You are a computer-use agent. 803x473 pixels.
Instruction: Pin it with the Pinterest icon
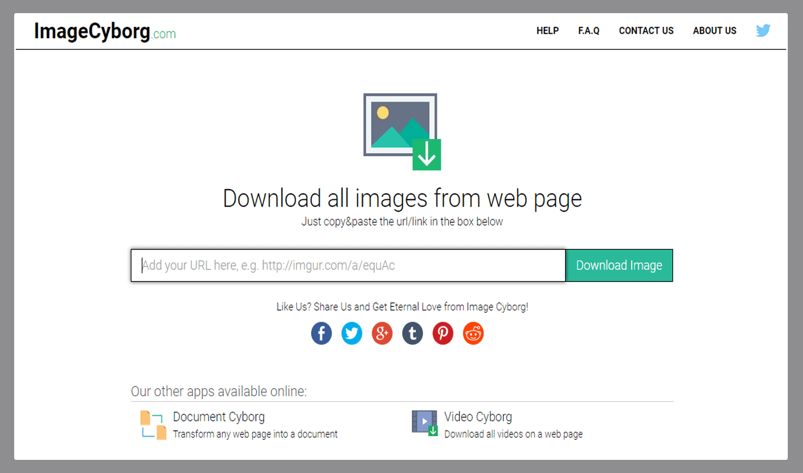click(x=443, y=333)
